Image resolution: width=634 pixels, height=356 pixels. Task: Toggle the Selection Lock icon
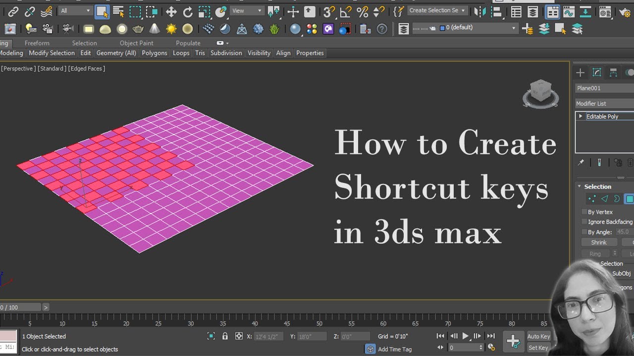click(225, 336)
